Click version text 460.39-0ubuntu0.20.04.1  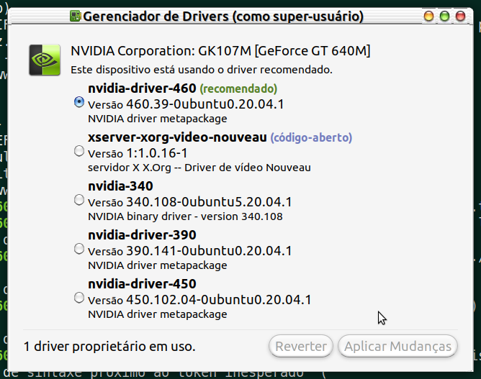coord(205,104)
